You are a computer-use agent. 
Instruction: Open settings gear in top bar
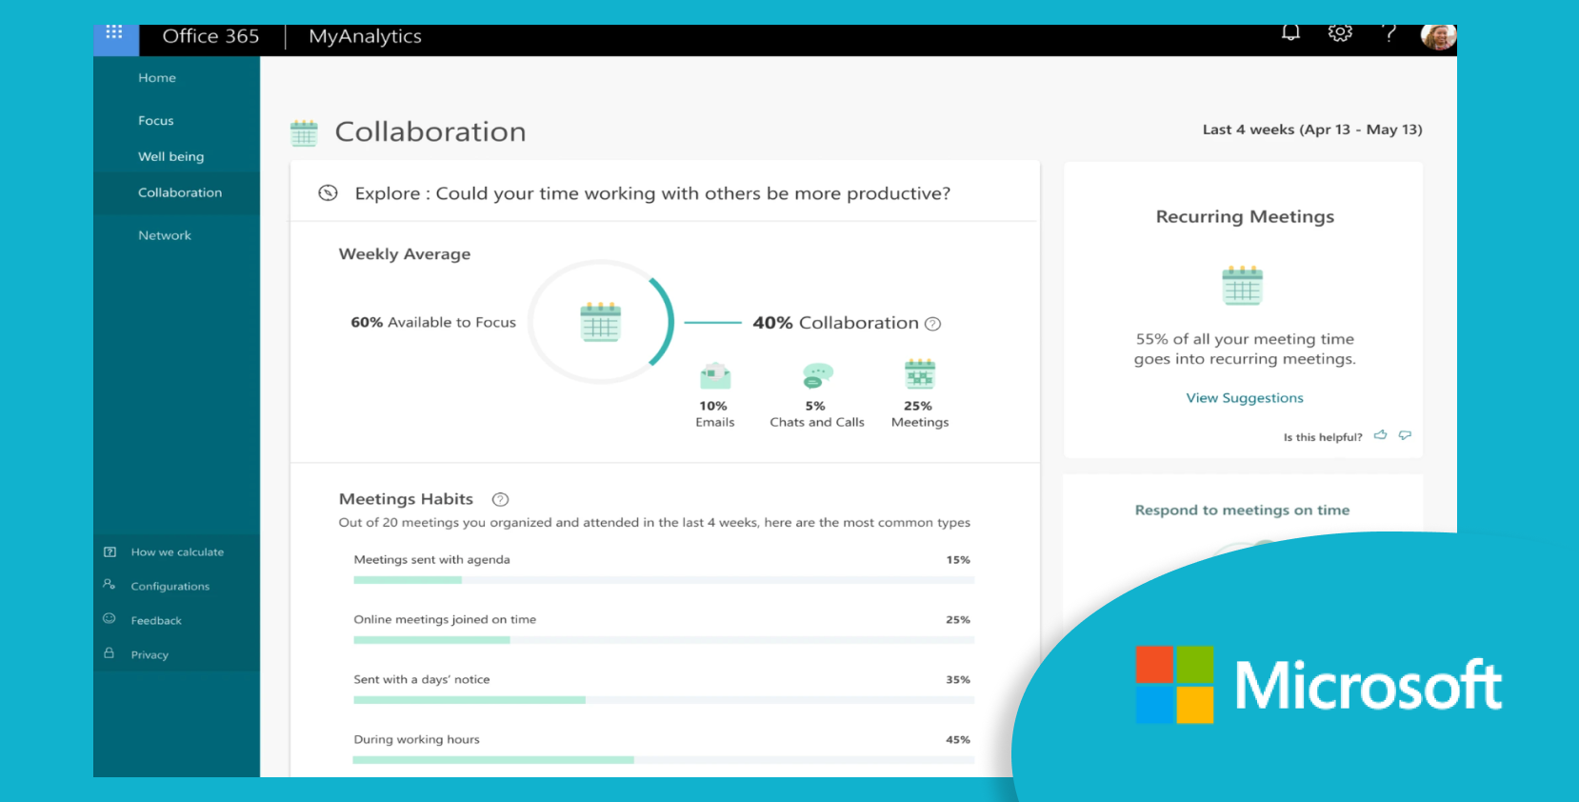point(1340,33)
